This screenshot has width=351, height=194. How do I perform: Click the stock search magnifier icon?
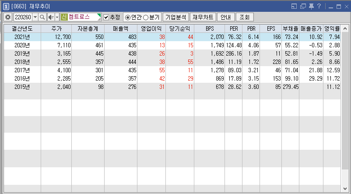coord(42,17)
